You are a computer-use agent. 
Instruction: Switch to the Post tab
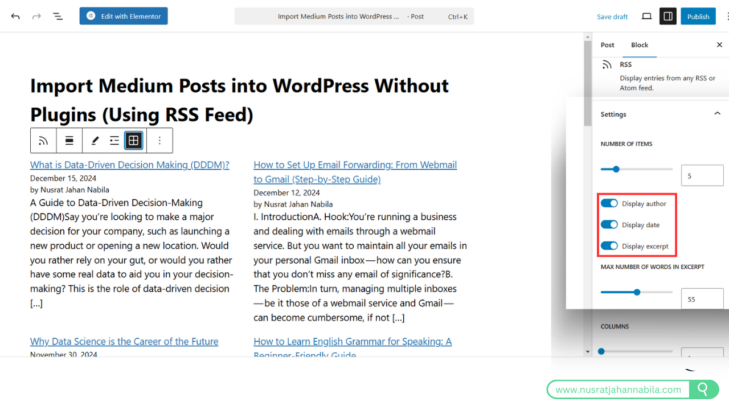click(x=608, y=45)
